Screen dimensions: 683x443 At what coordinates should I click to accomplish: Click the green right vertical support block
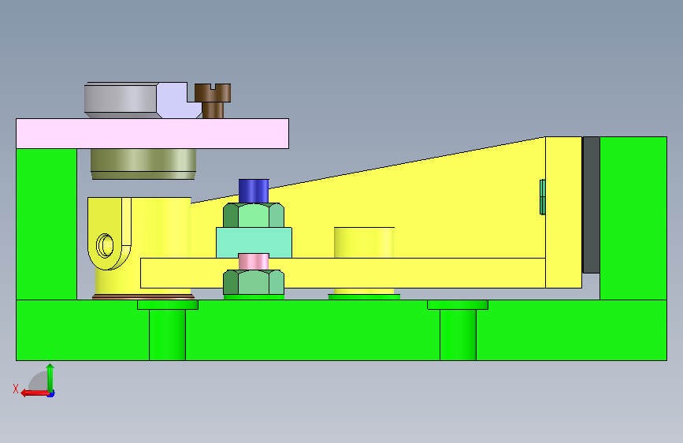click(x=633, y=218)
